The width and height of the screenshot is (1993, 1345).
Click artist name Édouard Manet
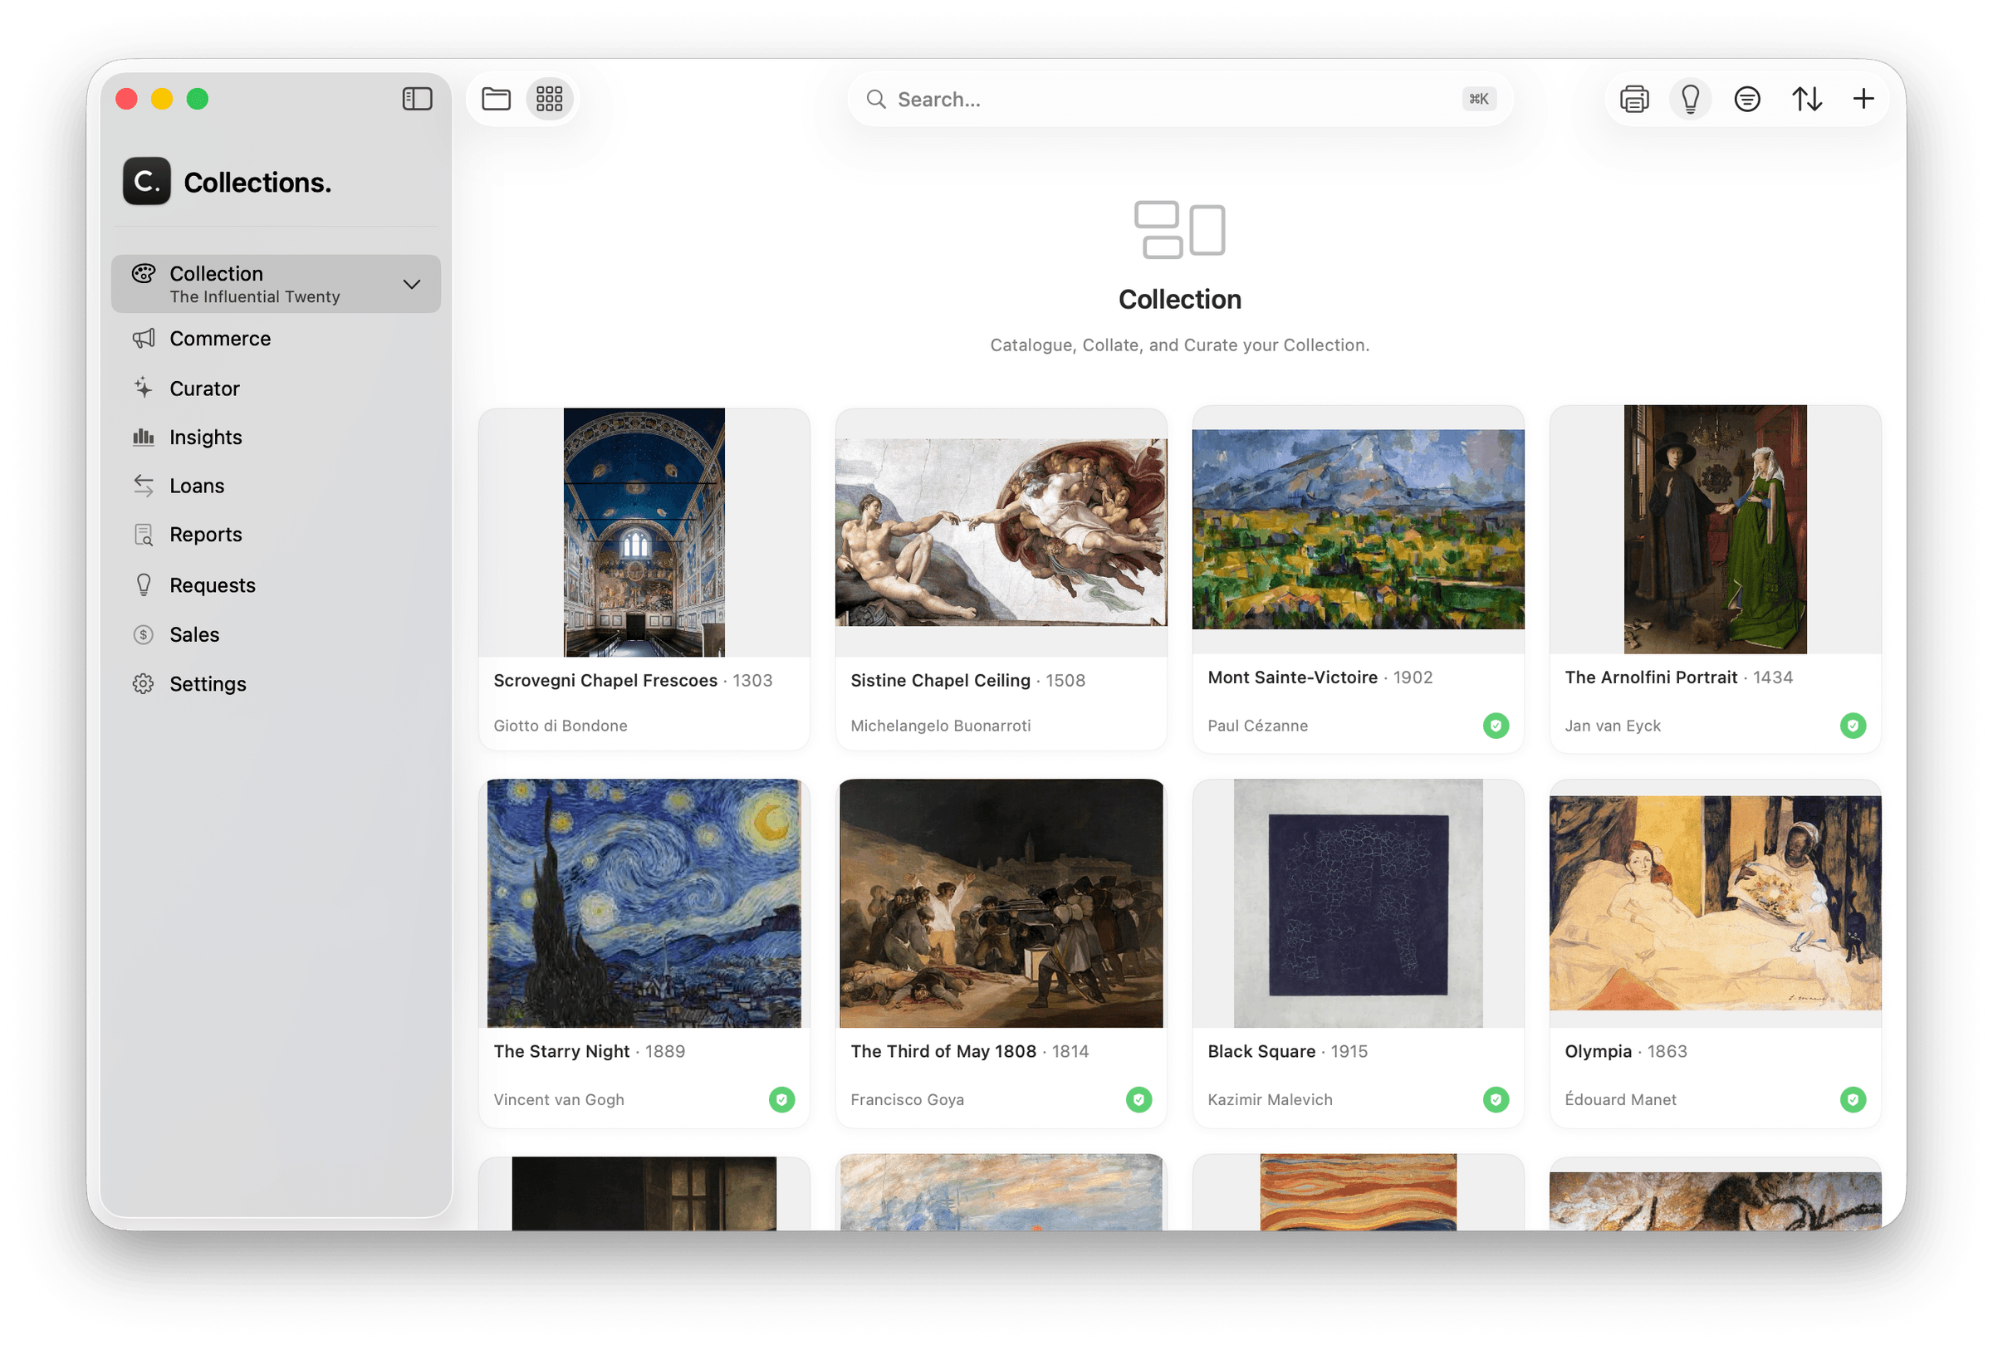1620,1100
